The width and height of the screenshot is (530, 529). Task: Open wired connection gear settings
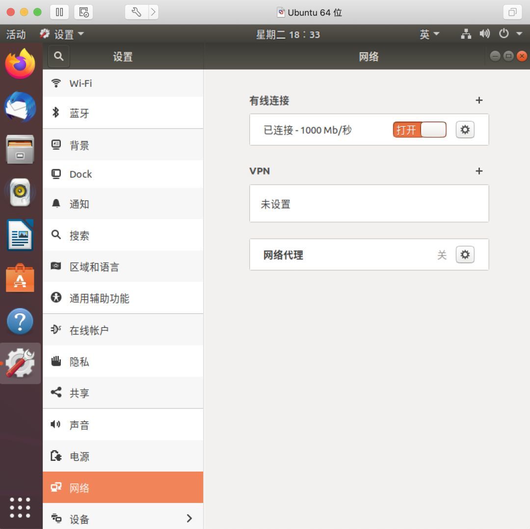[x=465, y=130]
